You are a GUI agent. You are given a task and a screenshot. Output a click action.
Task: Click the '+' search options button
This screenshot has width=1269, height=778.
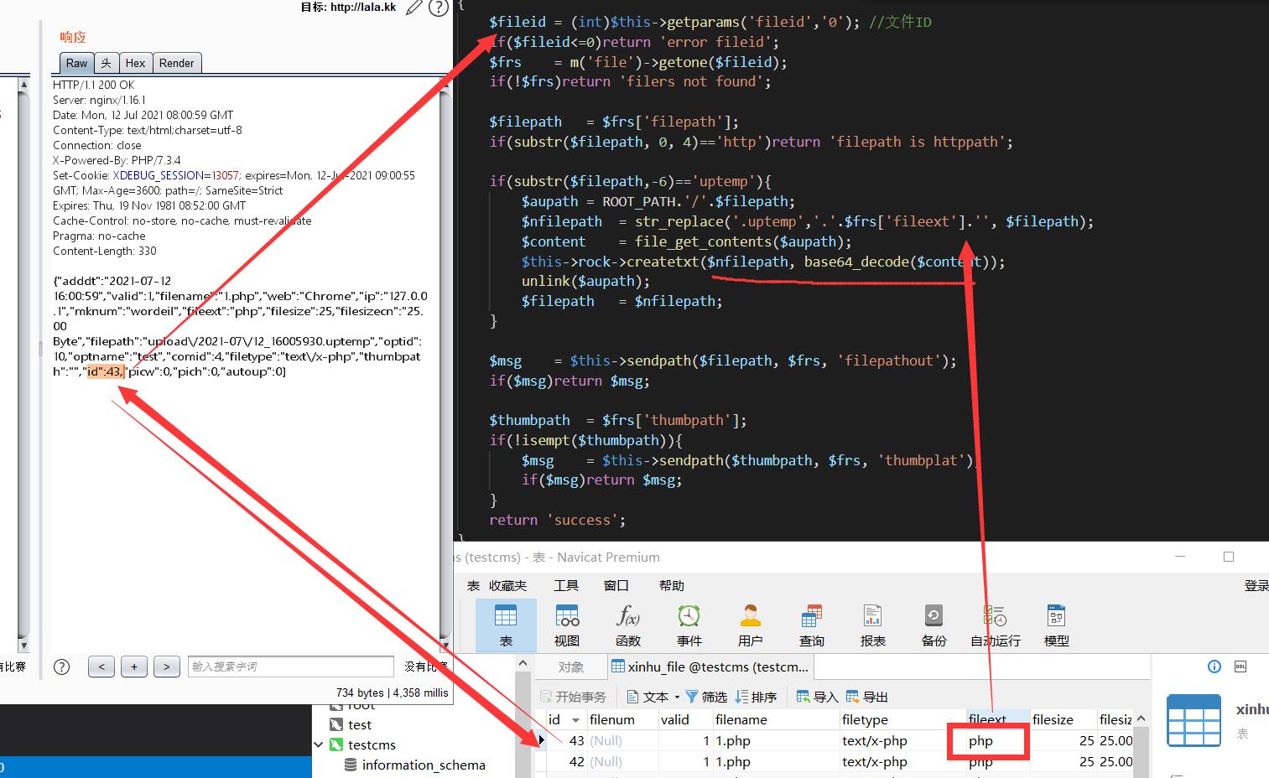[134, 666]
